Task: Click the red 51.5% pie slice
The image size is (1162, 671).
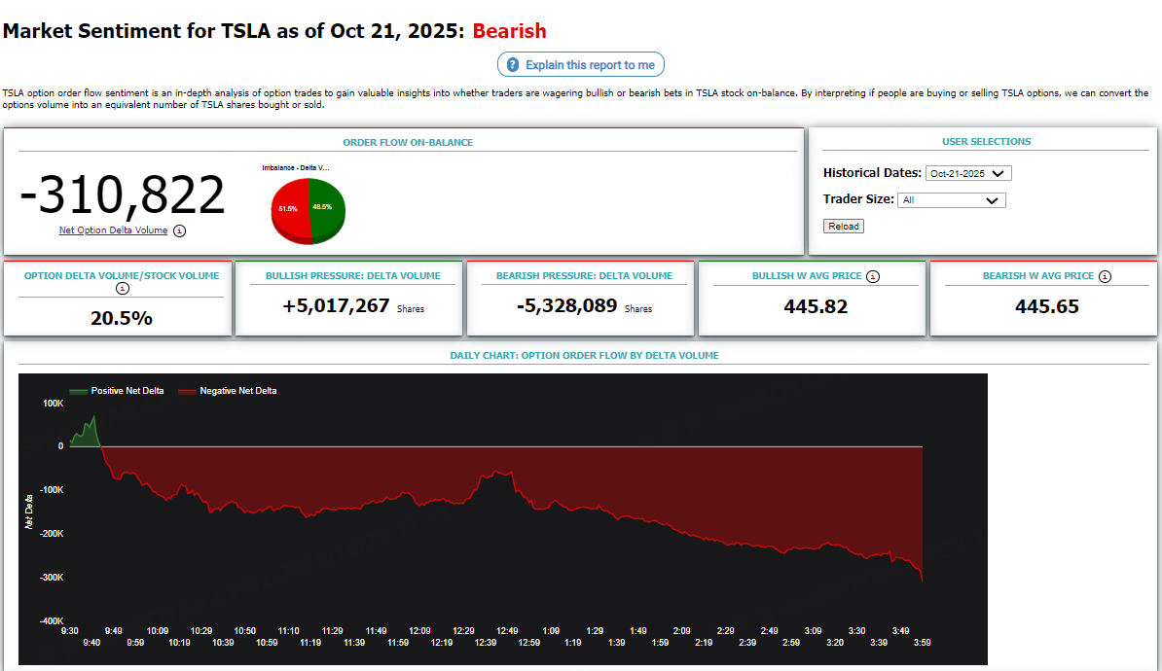Action: tap(289, 209)
